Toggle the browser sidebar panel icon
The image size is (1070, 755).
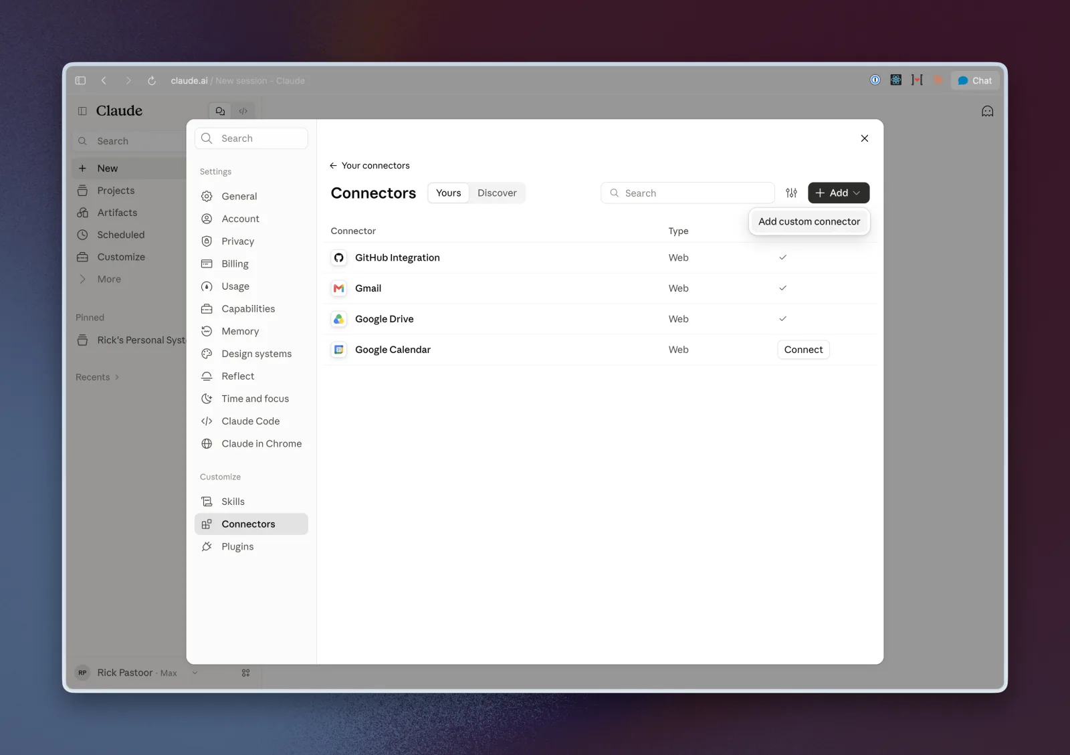coord(80,80)
